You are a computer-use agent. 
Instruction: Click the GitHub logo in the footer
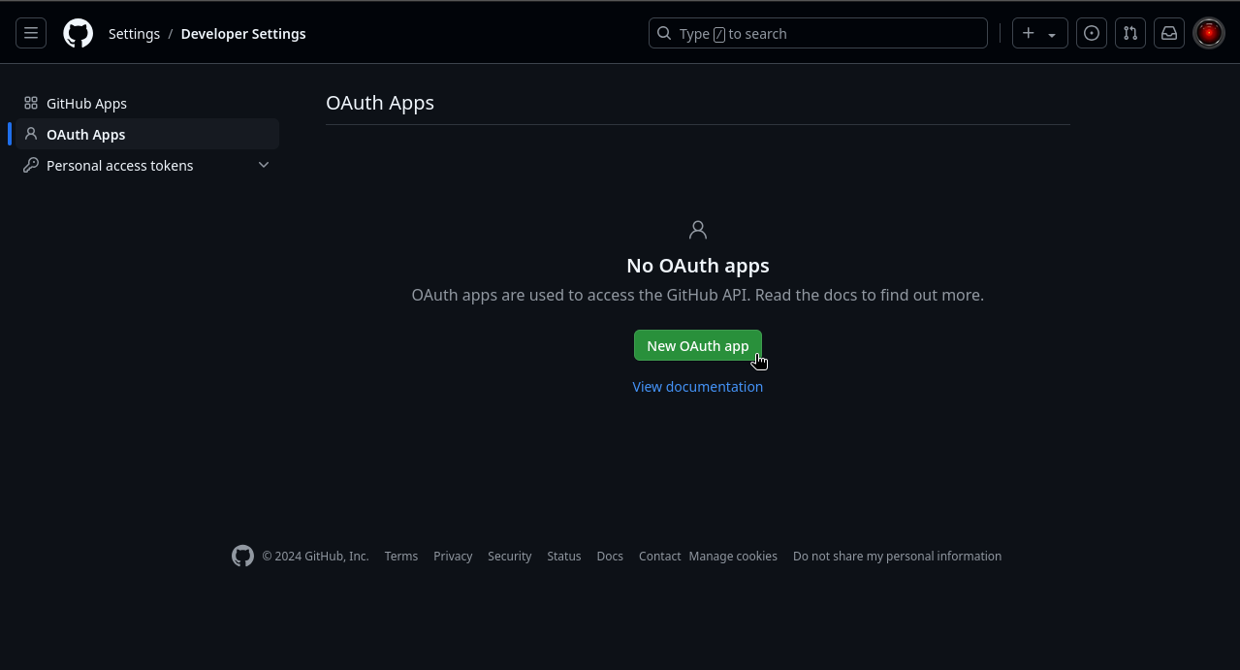pyautogui.click(x=242, y=556)
